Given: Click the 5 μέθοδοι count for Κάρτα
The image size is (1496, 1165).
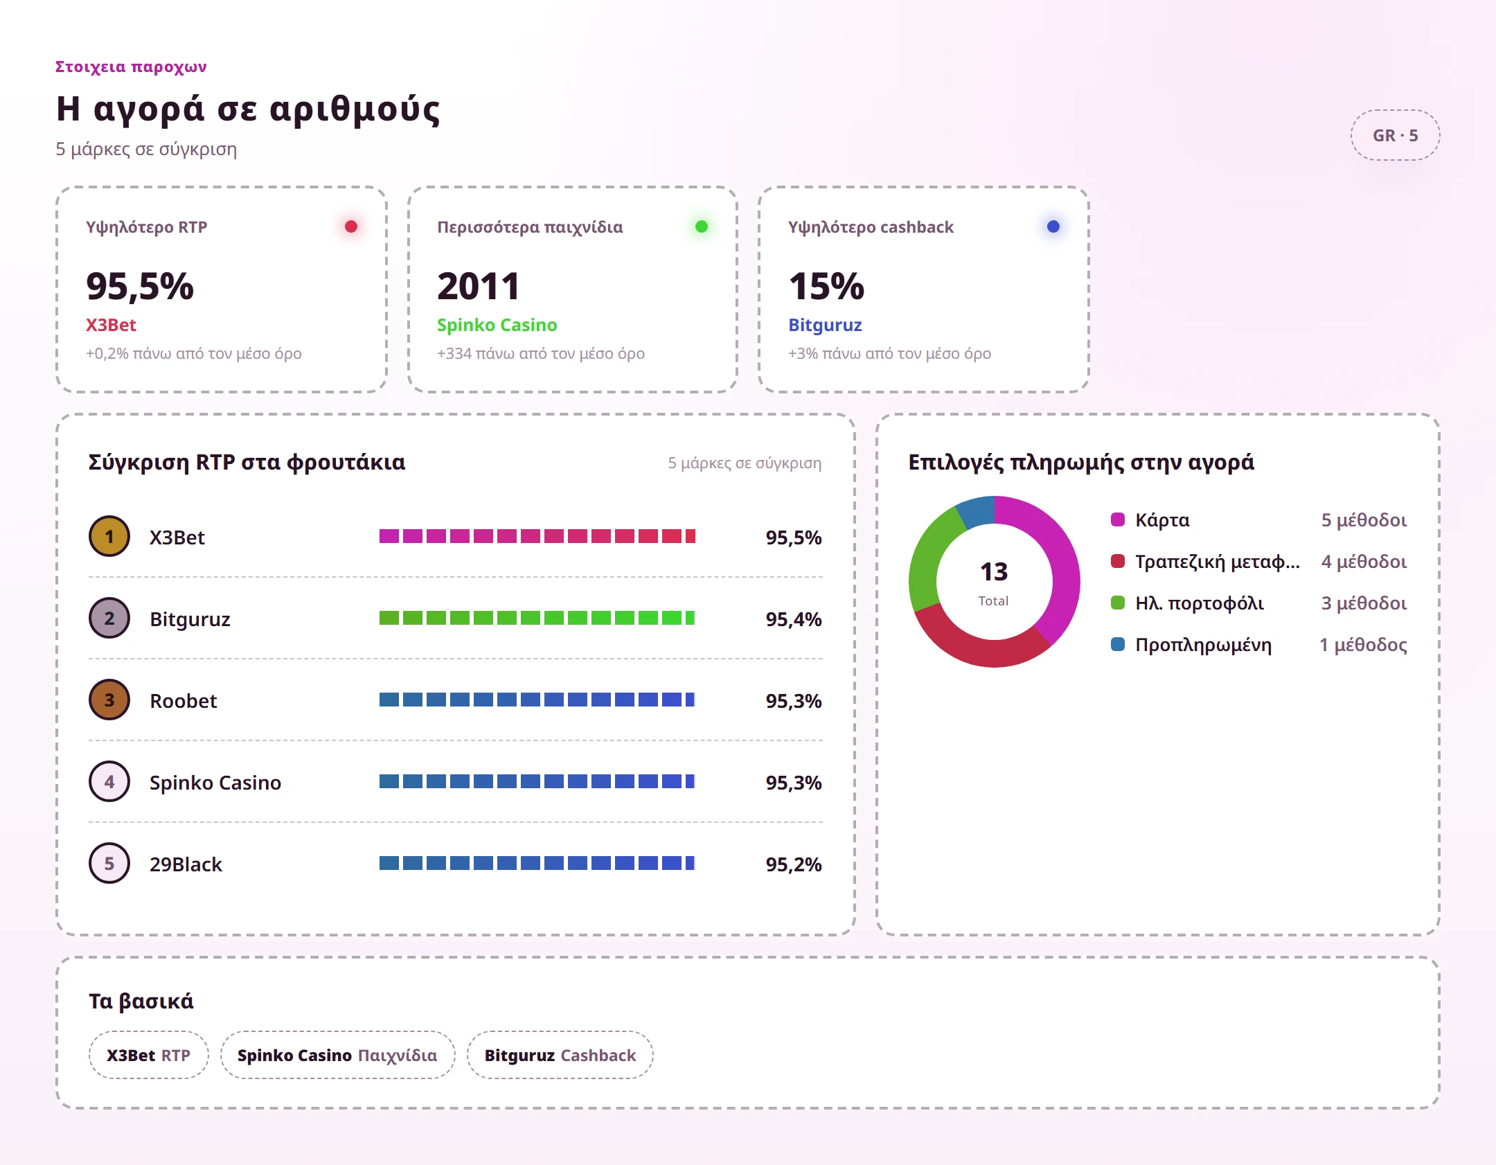Looking at the screenshot, I should 1364,520.
